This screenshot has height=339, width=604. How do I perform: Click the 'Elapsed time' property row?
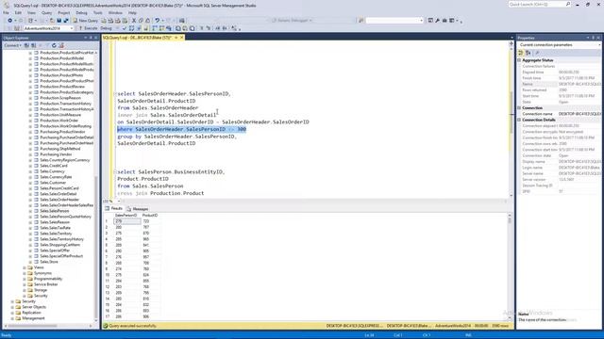tap(559, 73)
